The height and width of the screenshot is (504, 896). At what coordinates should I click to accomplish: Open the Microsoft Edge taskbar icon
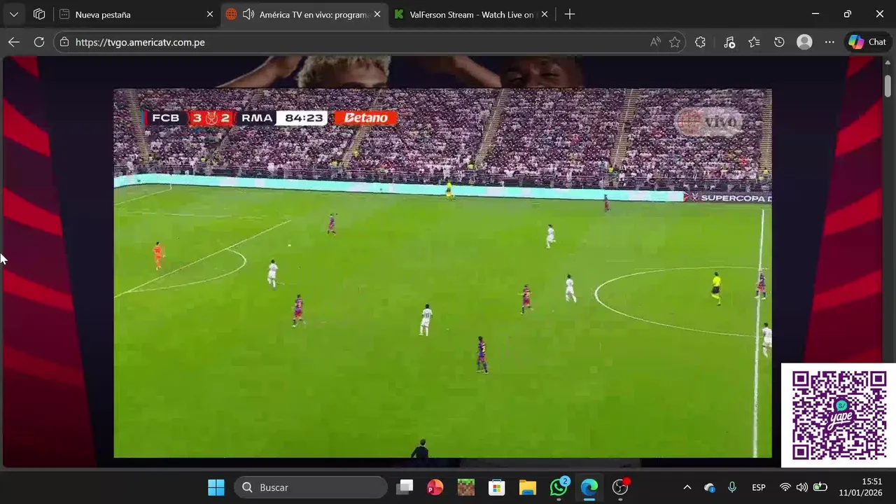[589, 487]
